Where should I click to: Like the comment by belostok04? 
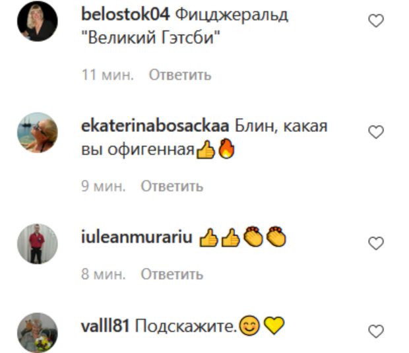pyautogui.click(x=376, y=21)
